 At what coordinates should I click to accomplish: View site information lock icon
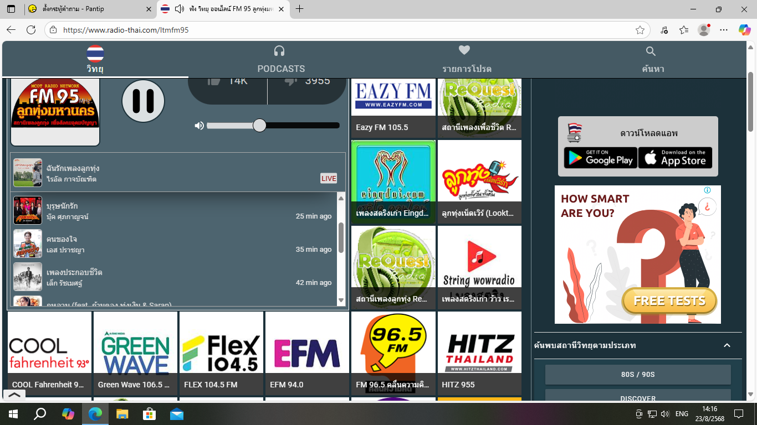pos(52,30)
